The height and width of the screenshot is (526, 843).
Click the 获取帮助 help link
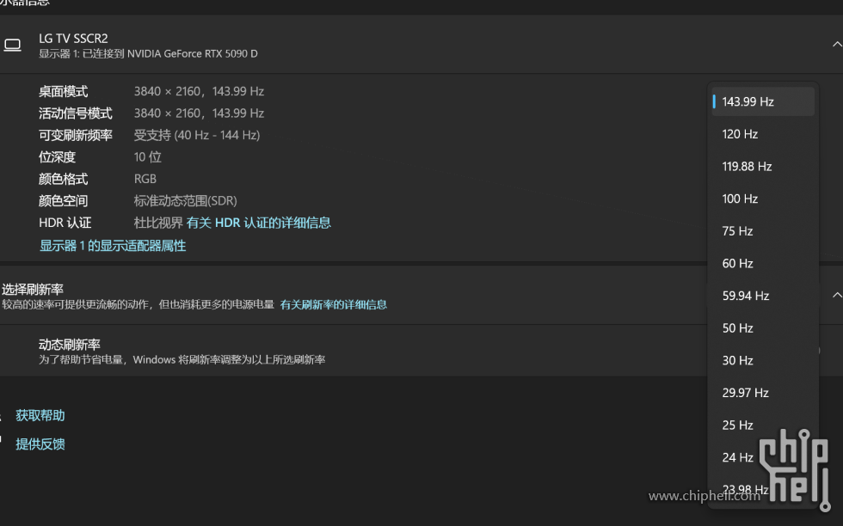pos(40,415)
